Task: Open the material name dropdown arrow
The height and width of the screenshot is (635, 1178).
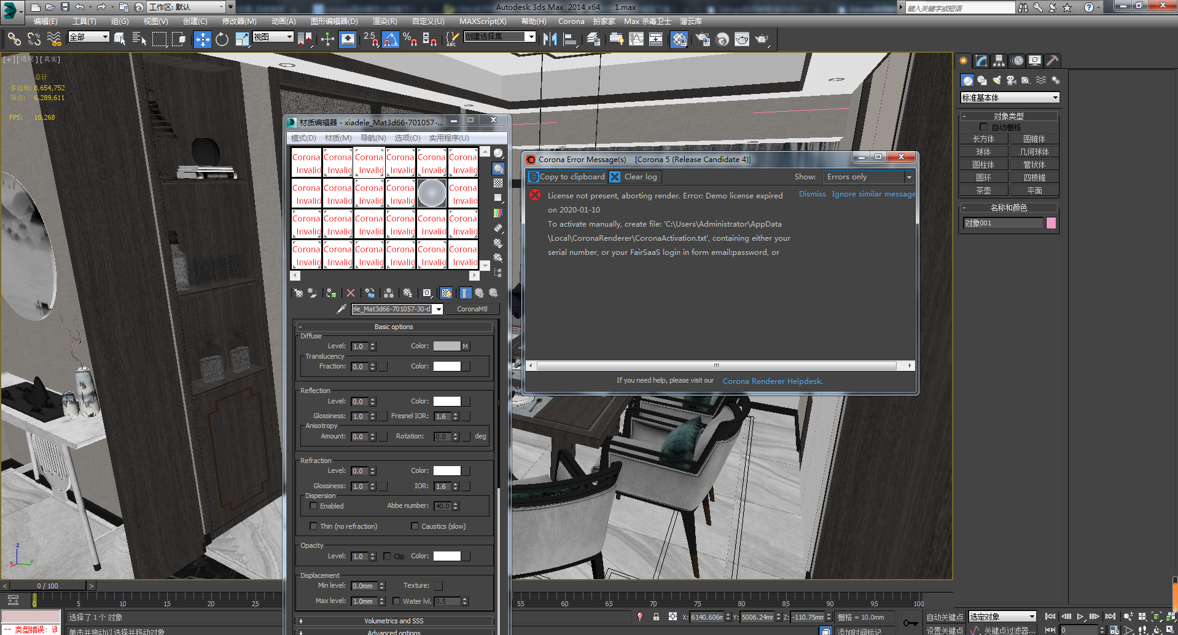Action: pyautogui.click(x=439, y=310)
